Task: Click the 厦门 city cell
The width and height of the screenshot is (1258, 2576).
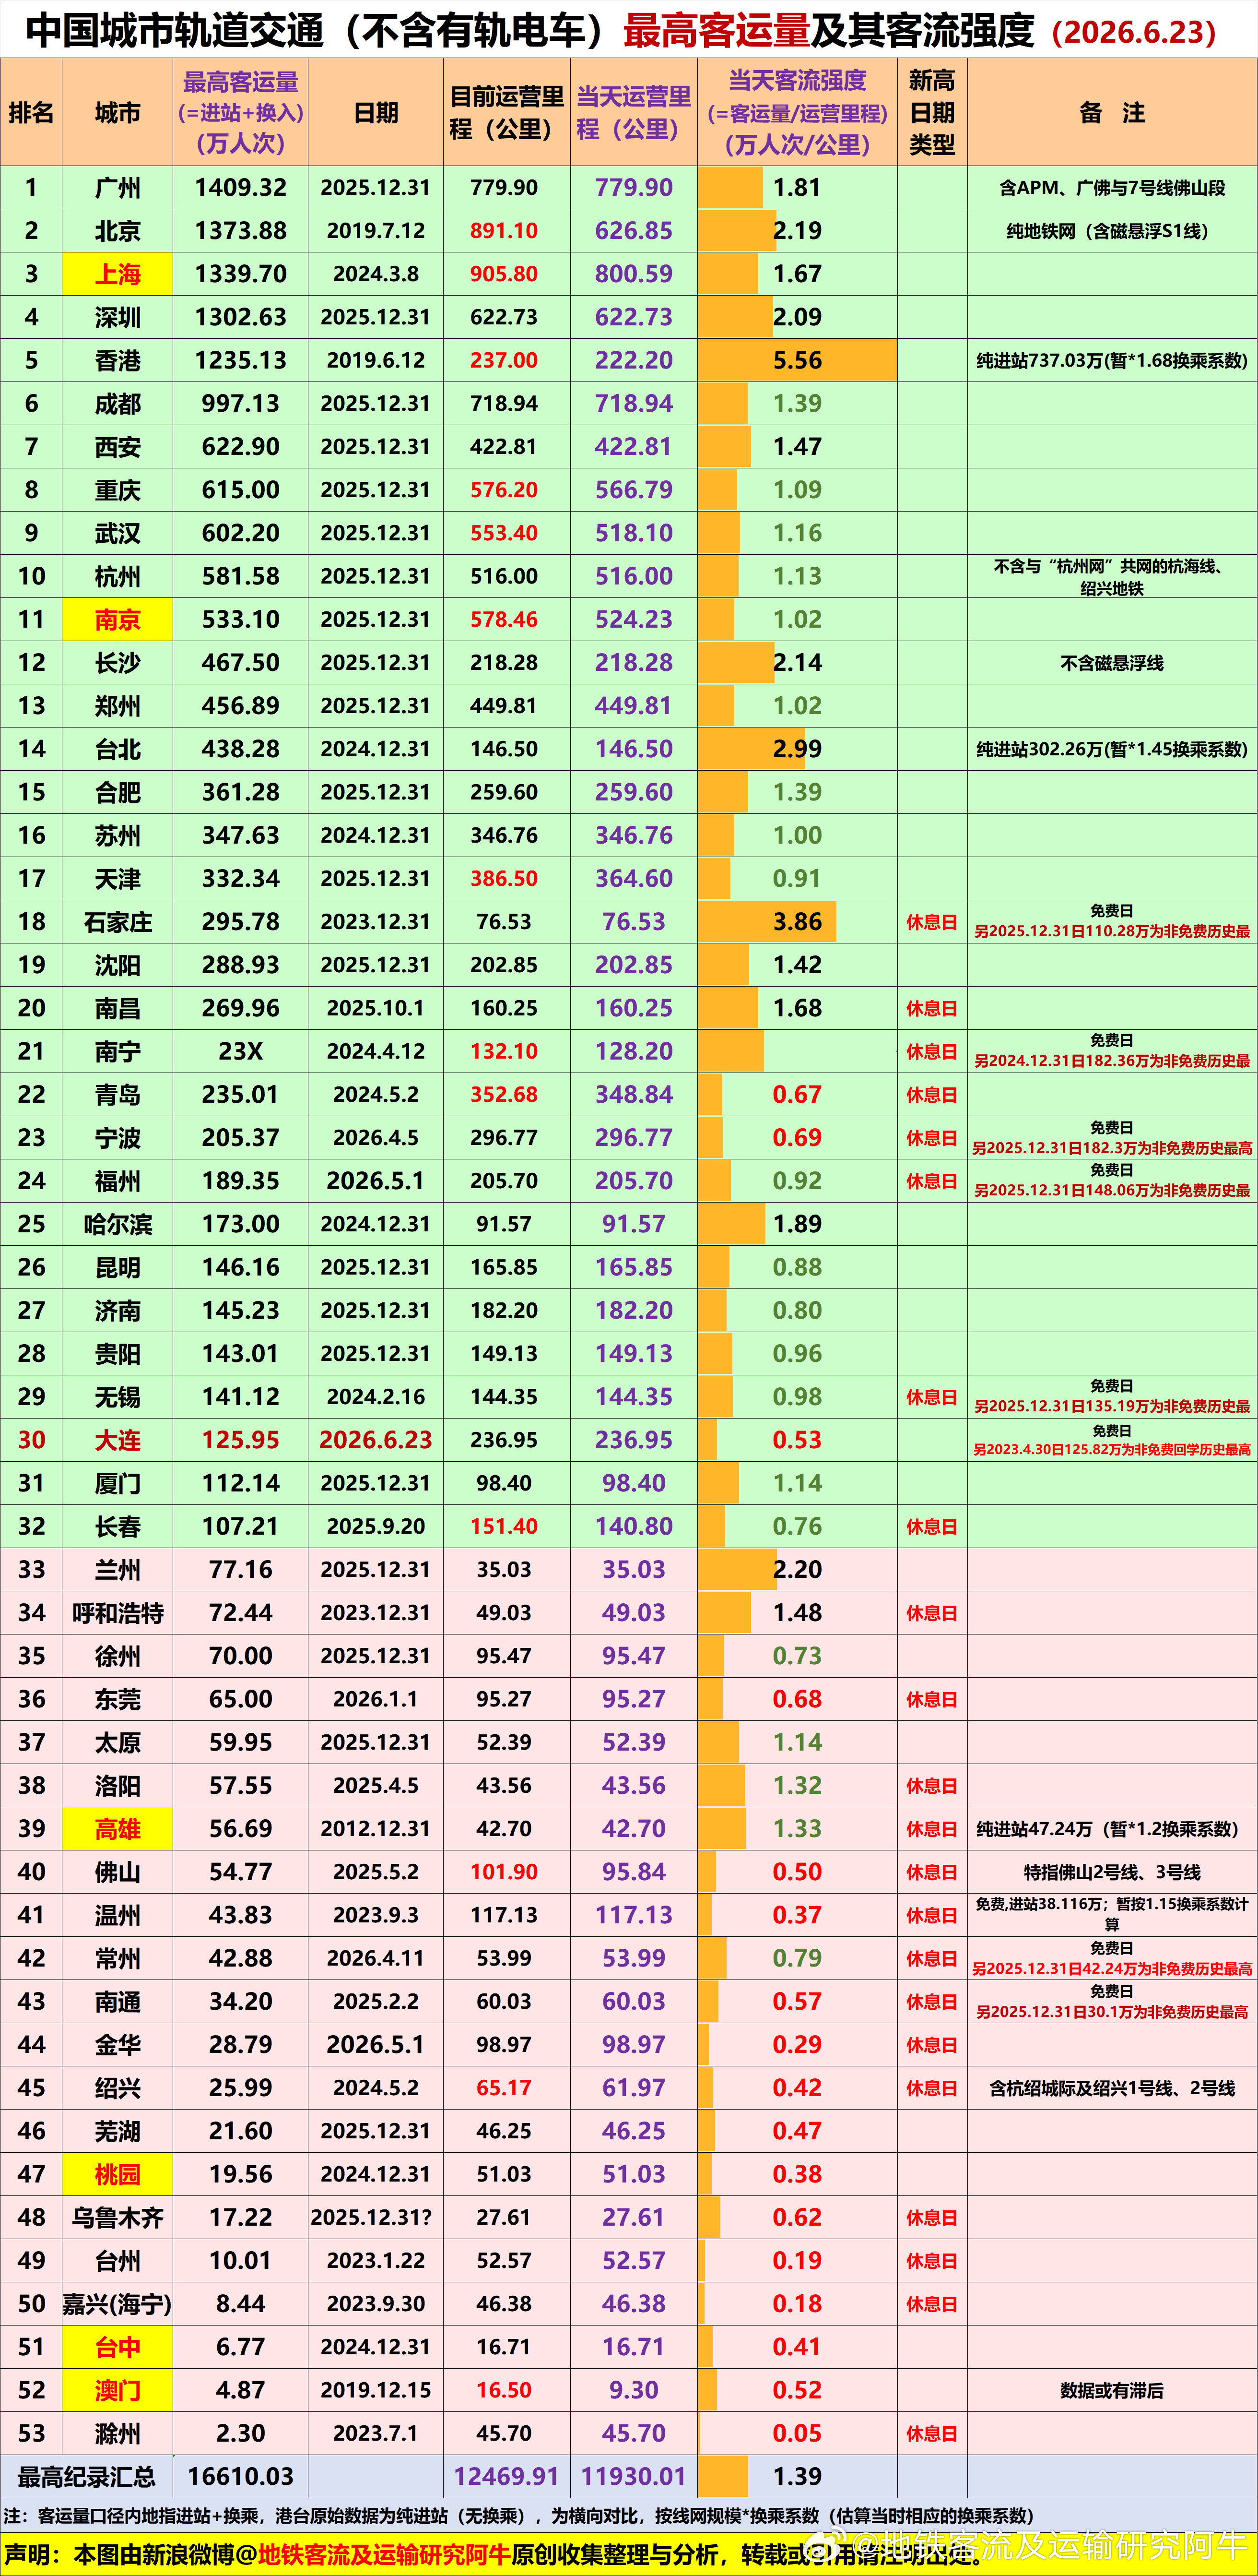Action: point(118,1483)
